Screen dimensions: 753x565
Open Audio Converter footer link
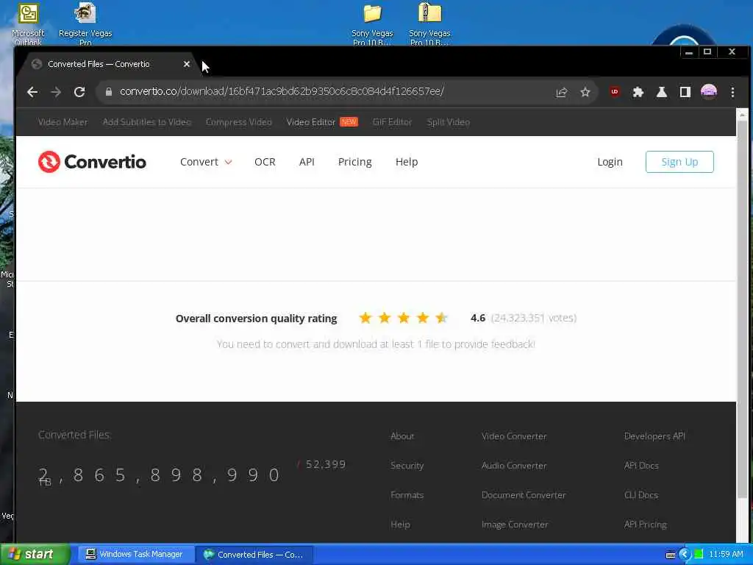[x=514, y=466]
